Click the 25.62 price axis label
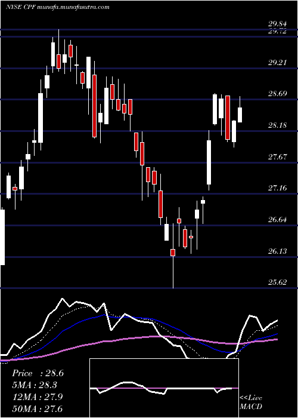Screen dimensions: 298x418 [x=277, y=282]
